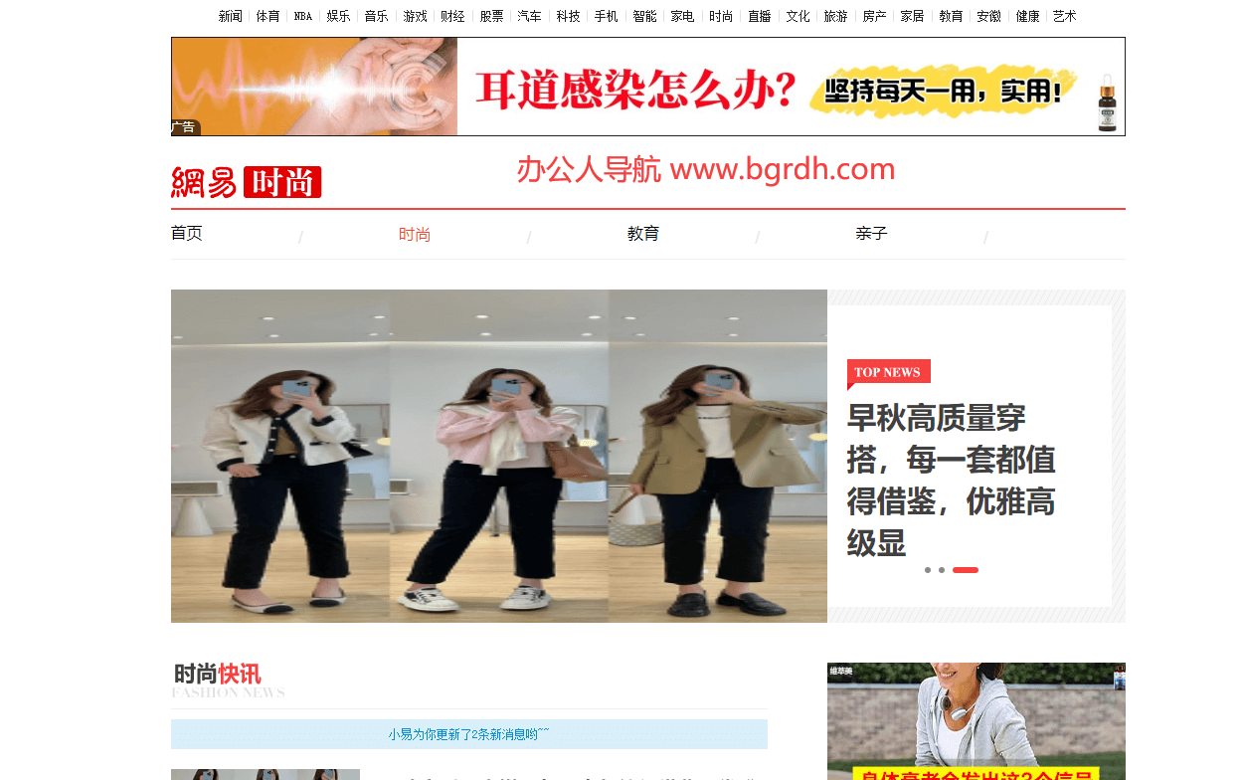The height and width of the screenshot is (780, 1242).
Task: Switch to the 教育 navigation tab
Action: (x=643, y=233)
